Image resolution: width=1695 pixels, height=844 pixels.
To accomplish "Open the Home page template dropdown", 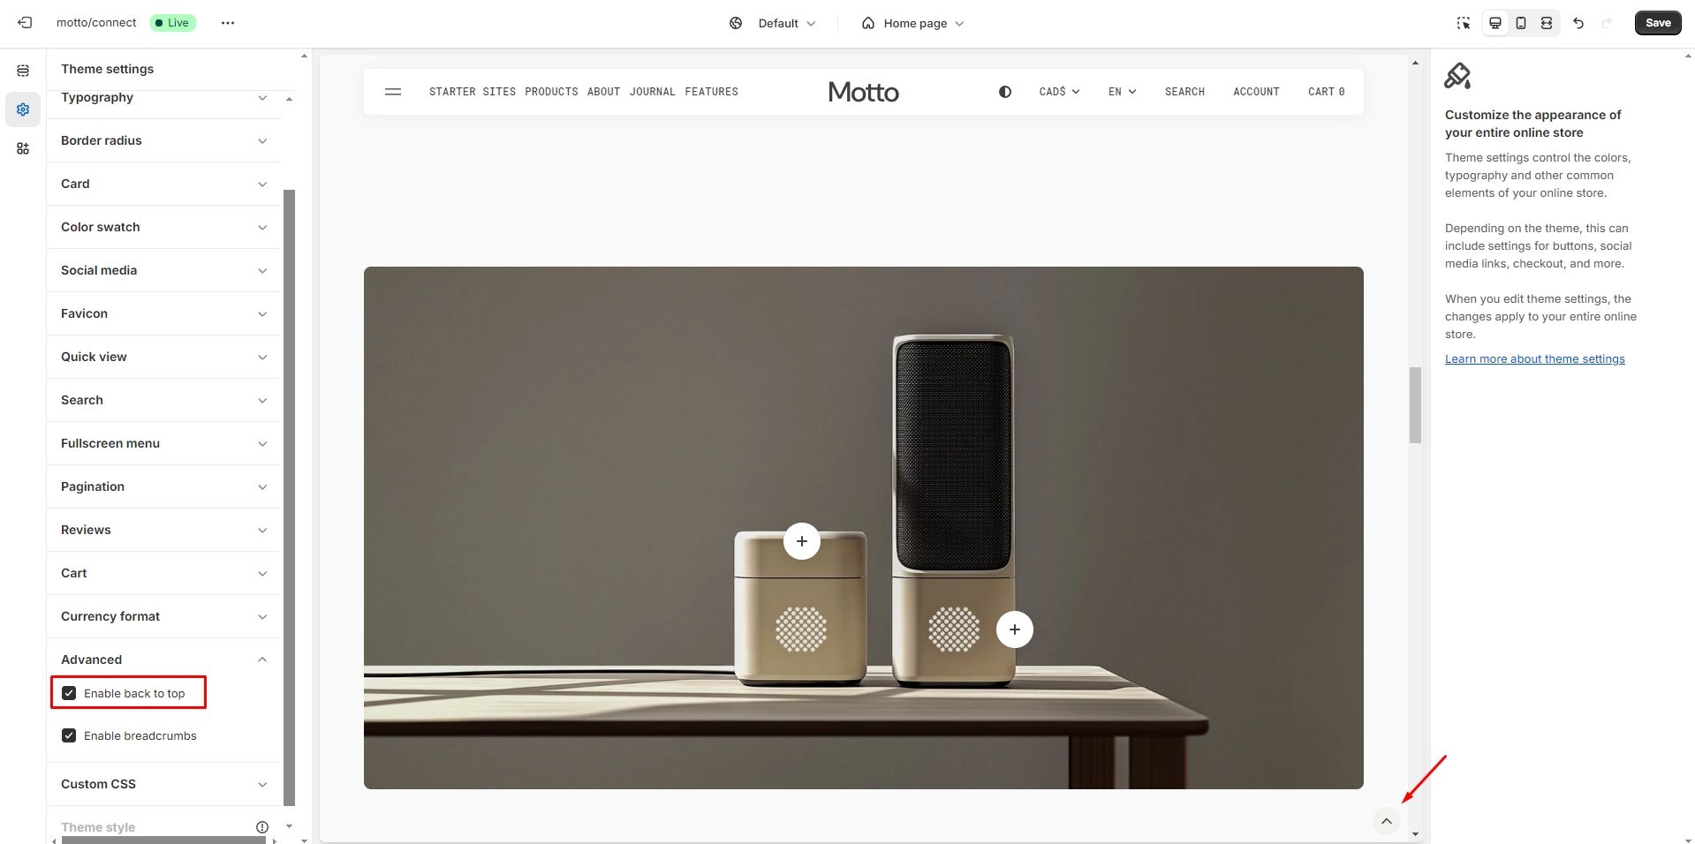I will (x=913, y=23).
